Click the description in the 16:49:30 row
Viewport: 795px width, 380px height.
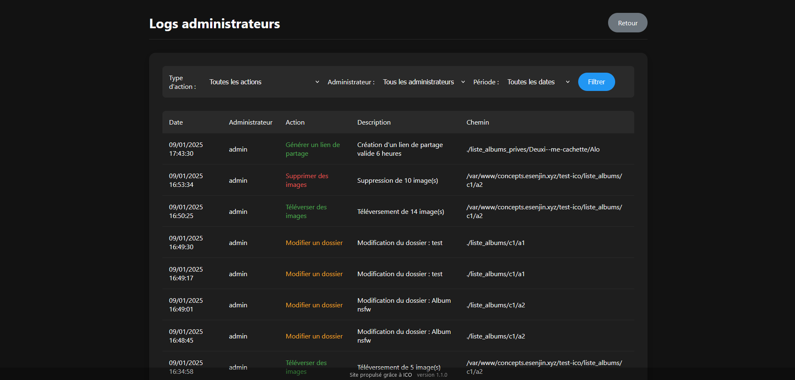point(400,243)
